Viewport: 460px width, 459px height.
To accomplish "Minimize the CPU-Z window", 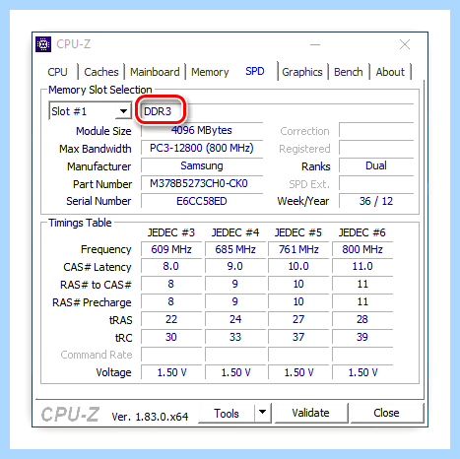I will 315,44.
